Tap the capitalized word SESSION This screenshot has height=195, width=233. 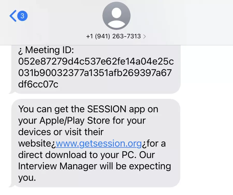pyautogui.click(x=107, y=109)
